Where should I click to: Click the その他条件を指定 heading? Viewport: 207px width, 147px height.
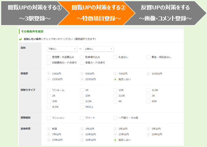[x=32, y=31]
